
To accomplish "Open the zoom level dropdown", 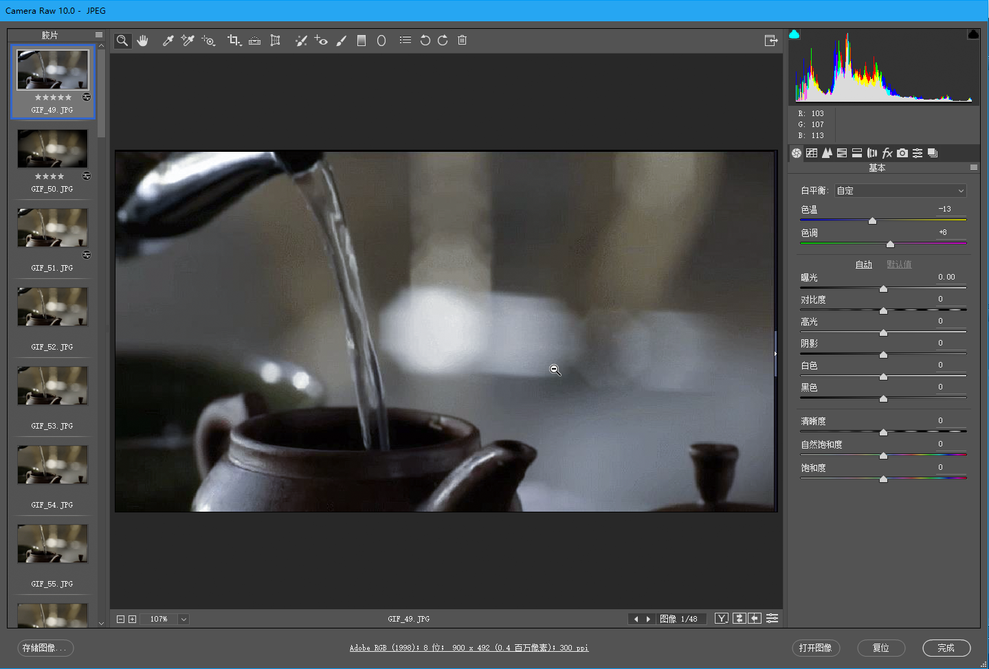I will pos(184,619).
